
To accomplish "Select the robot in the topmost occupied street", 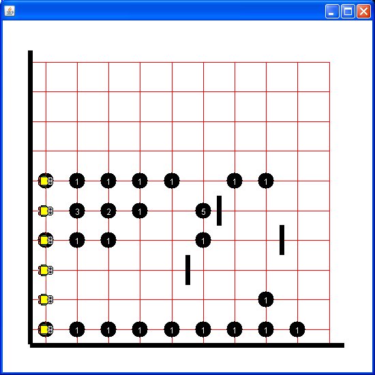I will pos(46,181).
